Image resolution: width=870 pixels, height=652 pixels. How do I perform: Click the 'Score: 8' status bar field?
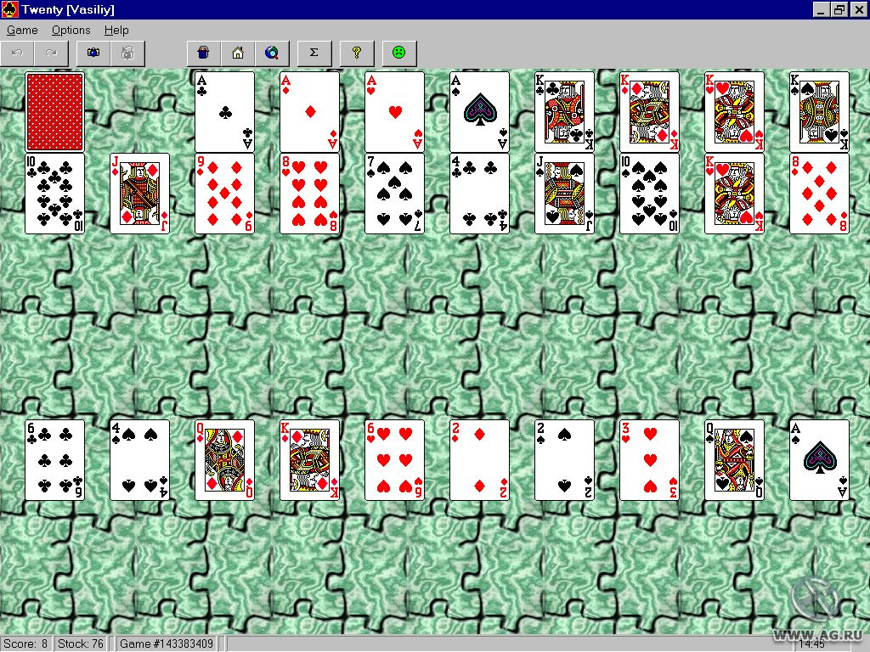pos(25,644)
